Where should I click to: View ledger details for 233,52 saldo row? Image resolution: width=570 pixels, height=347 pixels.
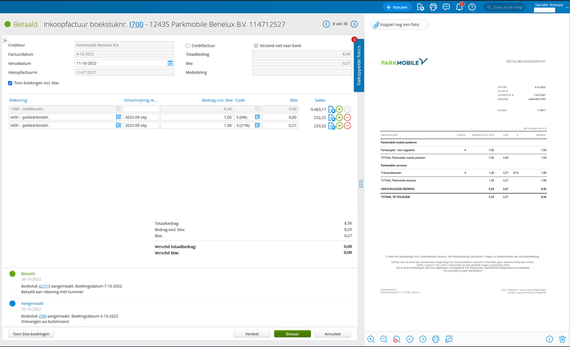pyautogui.click(x=332, y=126)
